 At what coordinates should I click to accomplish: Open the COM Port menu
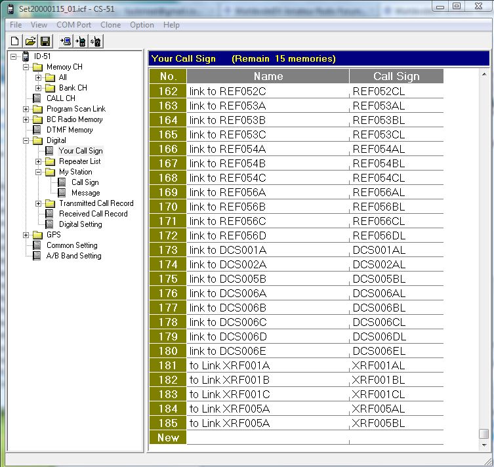pyautogui.click(x=73, y=25)
